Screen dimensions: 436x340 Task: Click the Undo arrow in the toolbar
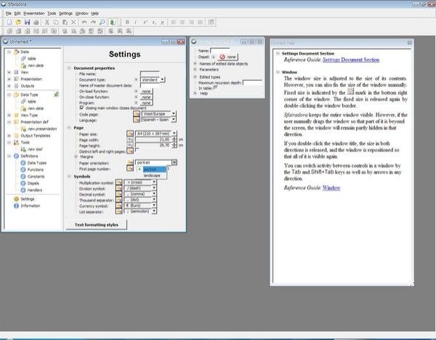click(x=85, y=23)
